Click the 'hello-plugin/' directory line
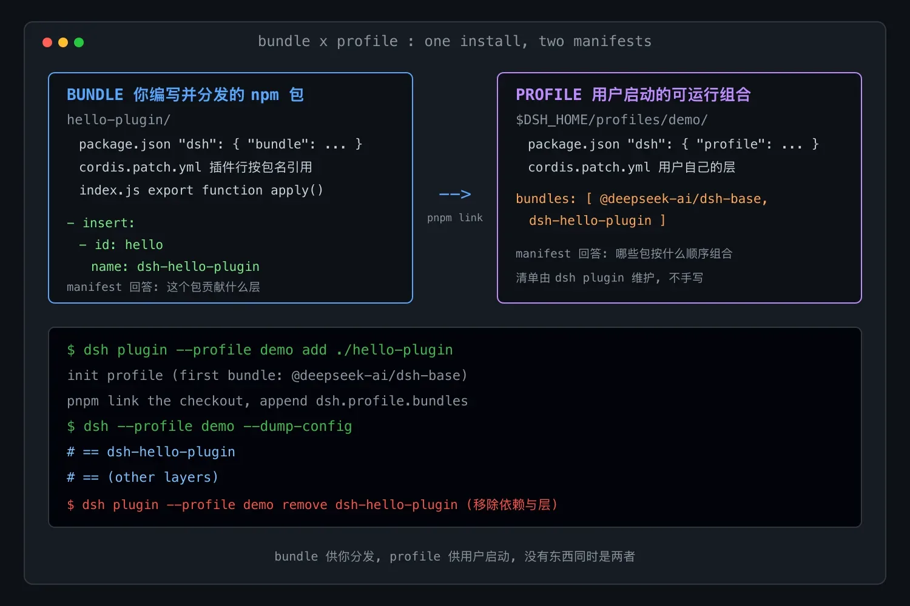Image resolution: width=910 pixels, height=606 pixels. coord(118,120)
